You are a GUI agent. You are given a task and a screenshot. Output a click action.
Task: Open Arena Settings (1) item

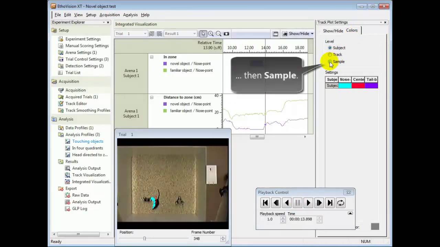coord(81,52)
